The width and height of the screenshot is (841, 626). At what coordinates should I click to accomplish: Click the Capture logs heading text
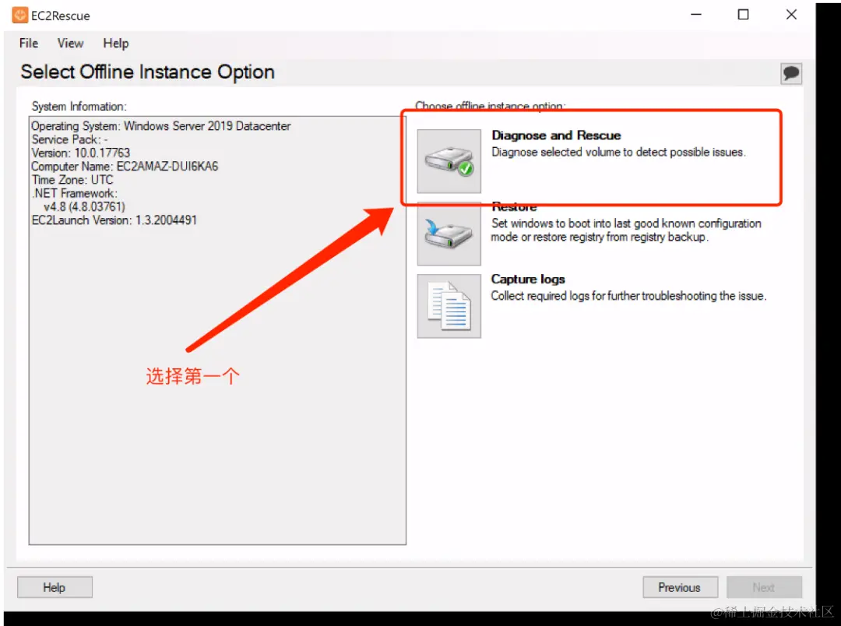click(528, 279)
